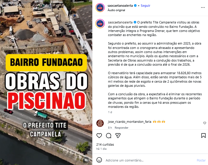Share the post via paper plane icon
The width and height of the screenshot is (208, 165).
click(118, 135)
